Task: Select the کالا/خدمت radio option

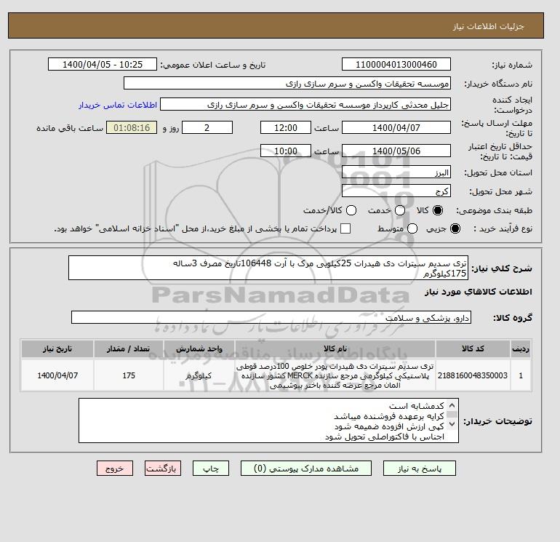Action: coord(351,210)
